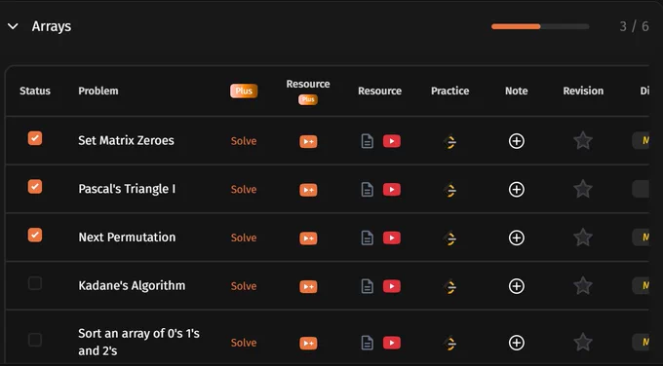663x366 pixels.
Task: Add note to Sort an array of 0's 1's and 2's
Action: click(x=517, y=343)
